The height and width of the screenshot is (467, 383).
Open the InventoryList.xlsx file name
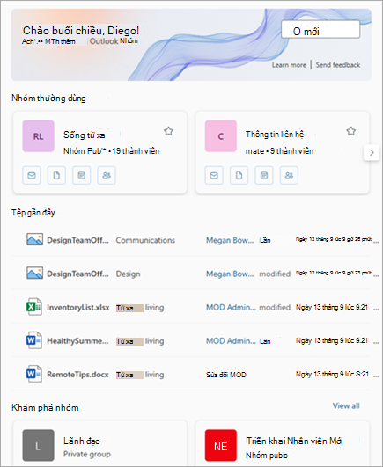78,307
